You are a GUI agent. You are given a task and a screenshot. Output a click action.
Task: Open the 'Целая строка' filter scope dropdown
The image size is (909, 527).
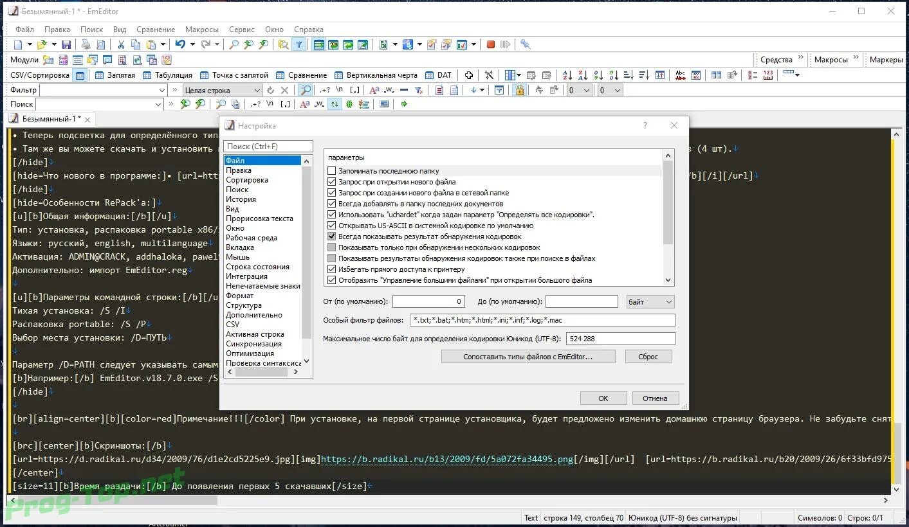point(223,91)
